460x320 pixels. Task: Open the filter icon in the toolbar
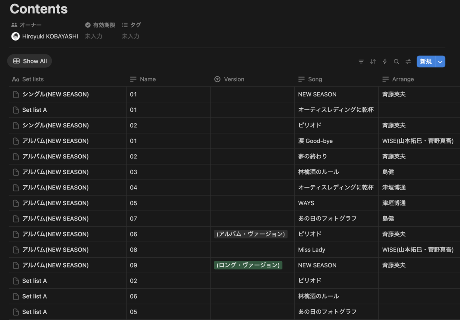361,62
